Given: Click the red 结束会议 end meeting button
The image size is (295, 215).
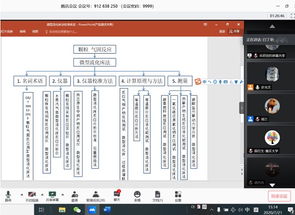Looking at the screenshot, I should coord(279,196).
